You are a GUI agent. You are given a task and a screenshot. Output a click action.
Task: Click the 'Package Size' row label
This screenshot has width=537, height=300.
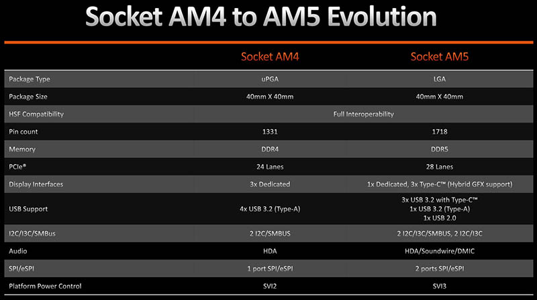pyautogui.click(x=28, y=96)
